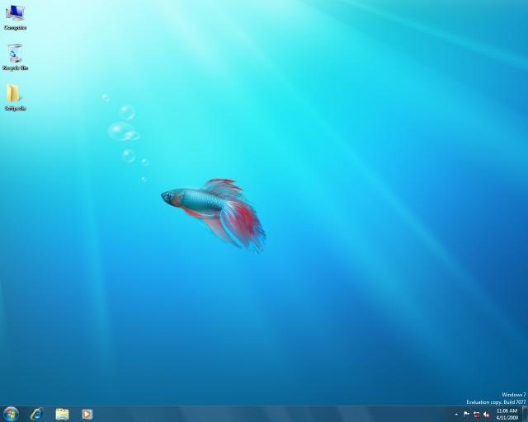Click the network status tray icon
Screen dimensions: 528x422
tap(477, 414)
